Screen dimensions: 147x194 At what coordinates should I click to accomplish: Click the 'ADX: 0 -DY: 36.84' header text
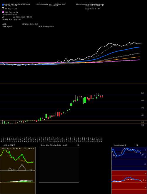pos(18,148)
